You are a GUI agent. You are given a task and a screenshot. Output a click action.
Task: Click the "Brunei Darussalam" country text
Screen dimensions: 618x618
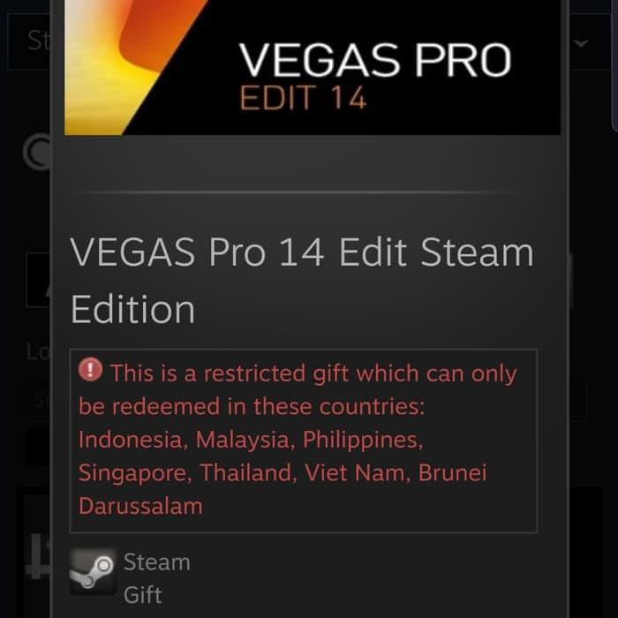pos(283,489)
